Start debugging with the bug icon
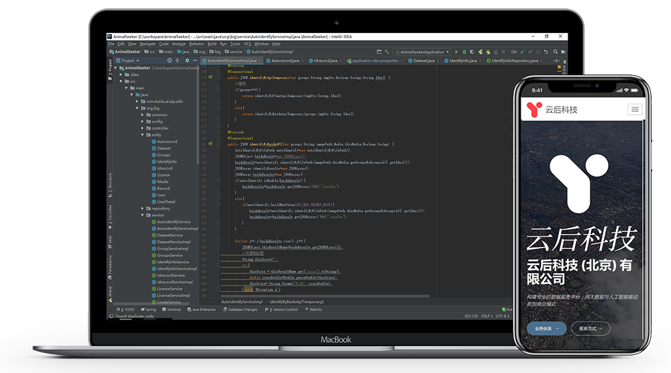671x373 pixels. click(x=464, y=52)
